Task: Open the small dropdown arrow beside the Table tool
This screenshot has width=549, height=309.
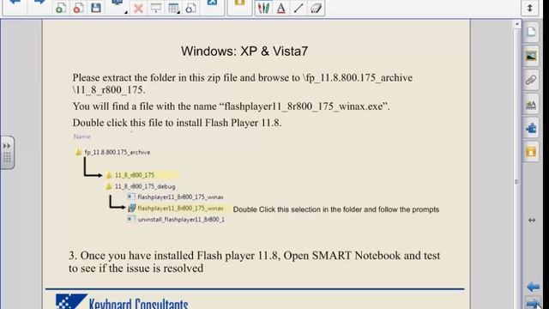Action: coord(179,12)
